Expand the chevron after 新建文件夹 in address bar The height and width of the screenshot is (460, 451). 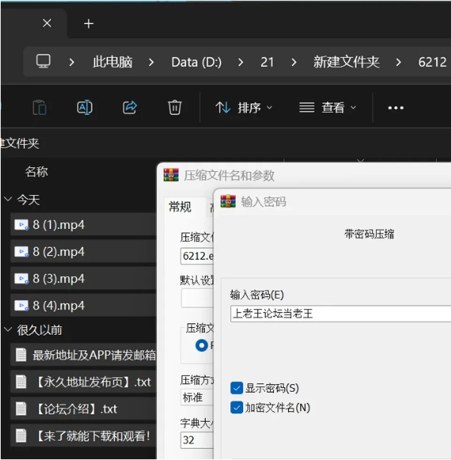398,62
